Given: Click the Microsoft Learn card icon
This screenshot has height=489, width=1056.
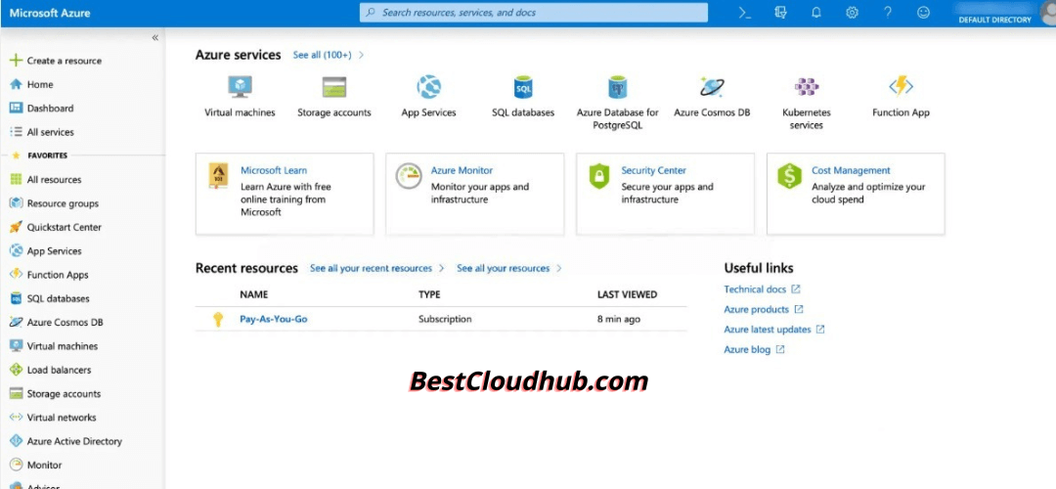Looking at the screenshot, I should click(x=218, y=176).
